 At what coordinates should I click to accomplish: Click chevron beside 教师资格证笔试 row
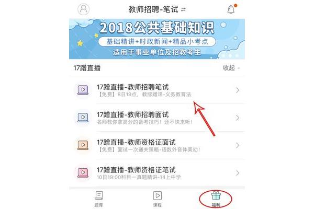tap(238, 173)
